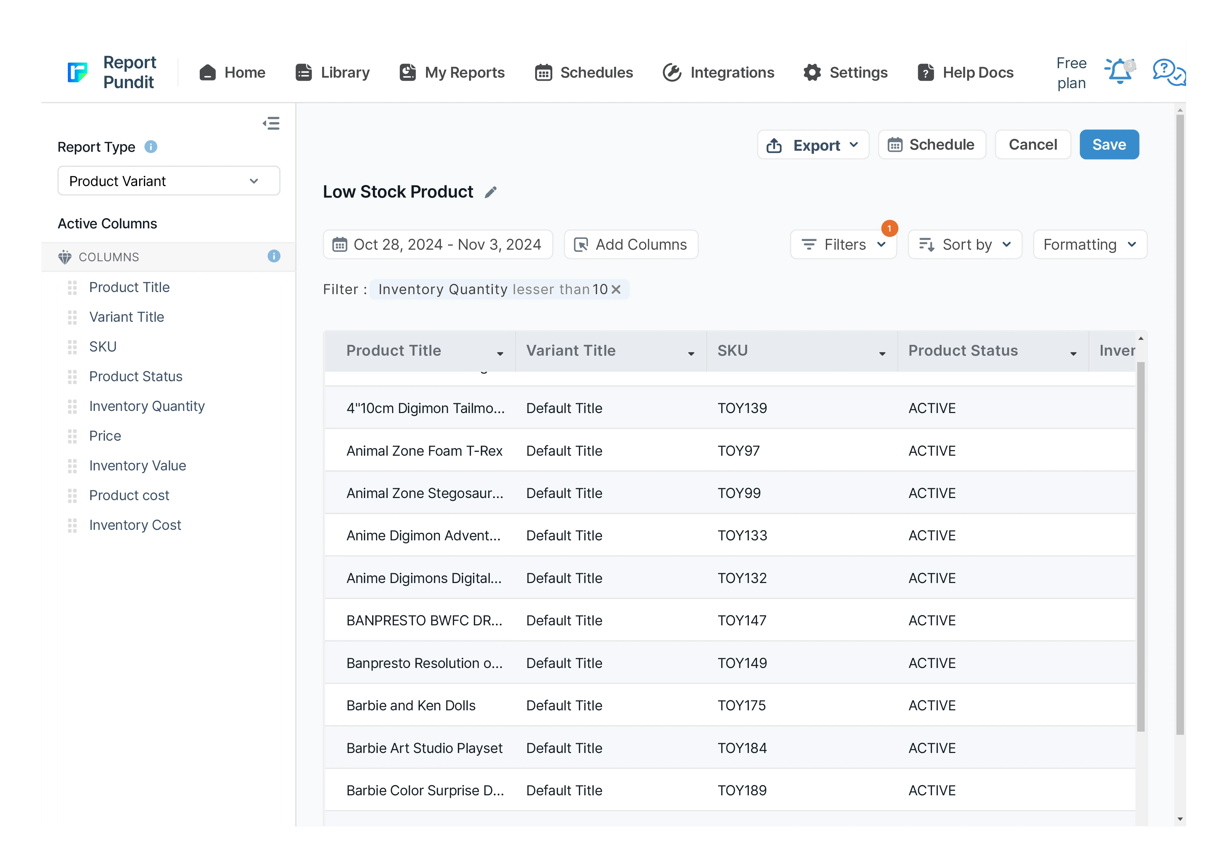The image size is (1227, 867).
Task: Open the Oct 28 - Nov 3 date range picker
Action: (437, 245)
